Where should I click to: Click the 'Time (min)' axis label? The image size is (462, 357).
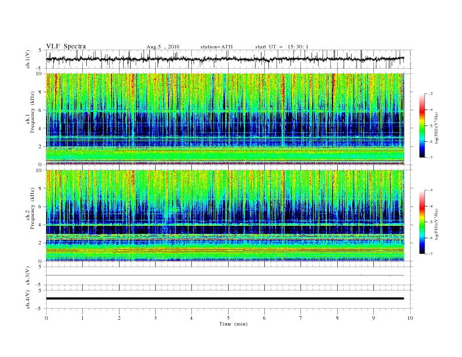(233, 324)
